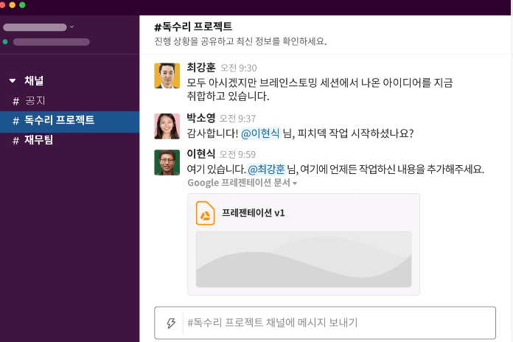Click the sender name 박소영
The image size is (513, 342).
pos(201,118)
